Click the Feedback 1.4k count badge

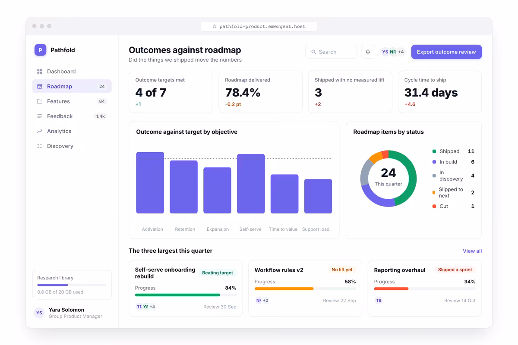[x=101, y=116]
